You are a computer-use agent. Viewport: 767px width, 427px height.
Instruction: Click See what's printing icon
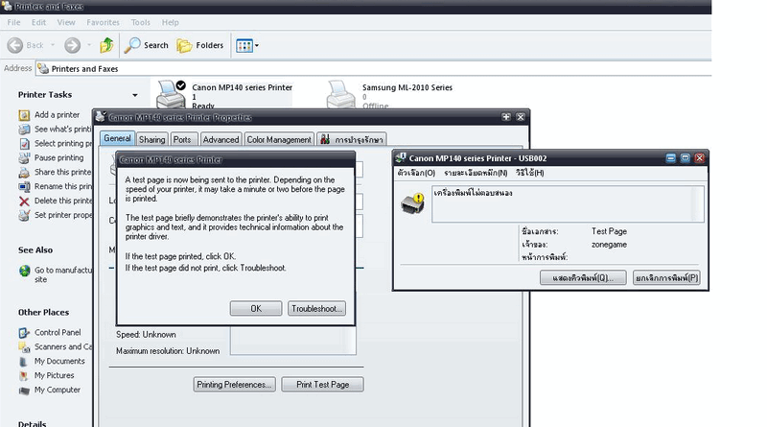tap(24, 130)
